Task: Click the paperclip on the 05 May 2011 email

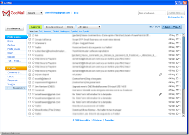Action: [x=160, y=75]
